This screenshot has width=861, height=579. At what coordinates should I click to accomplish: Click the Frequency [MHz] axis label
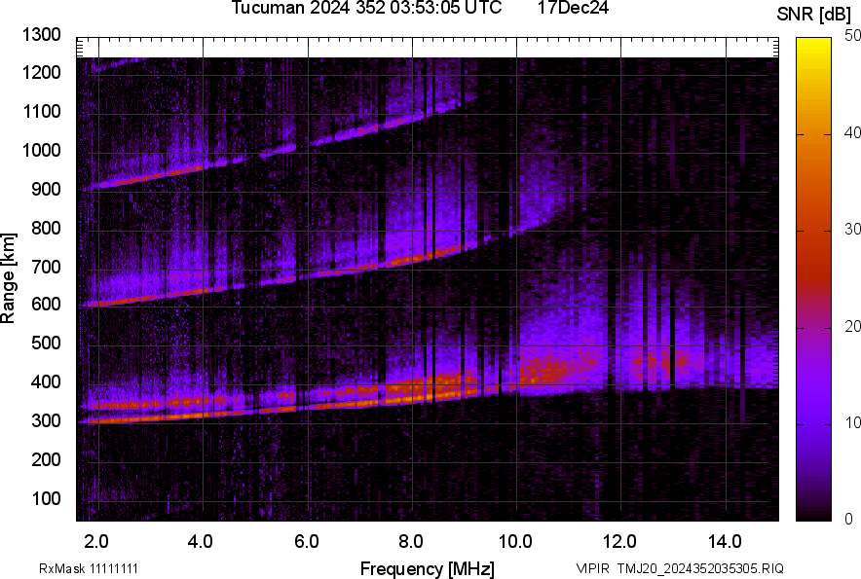tap(427, 568)
